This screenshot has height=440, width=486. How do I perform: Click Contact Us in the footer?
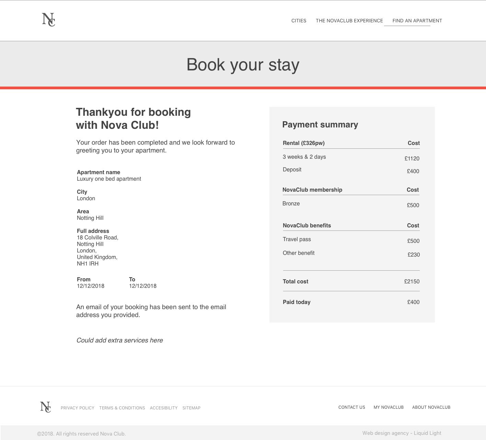point(352,407)
